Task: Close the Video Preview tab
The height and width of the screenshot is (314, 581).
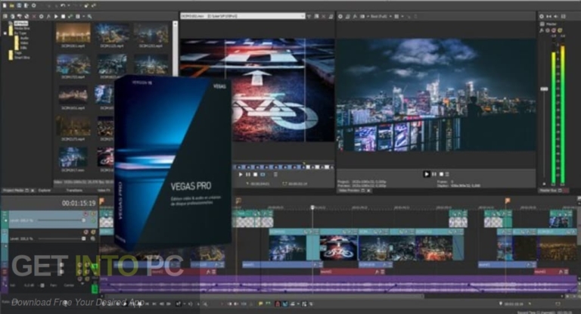Action: point(368,191)
